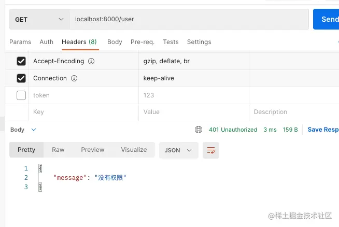
Task: Click the token key cell
Action: tap(83, 95)
